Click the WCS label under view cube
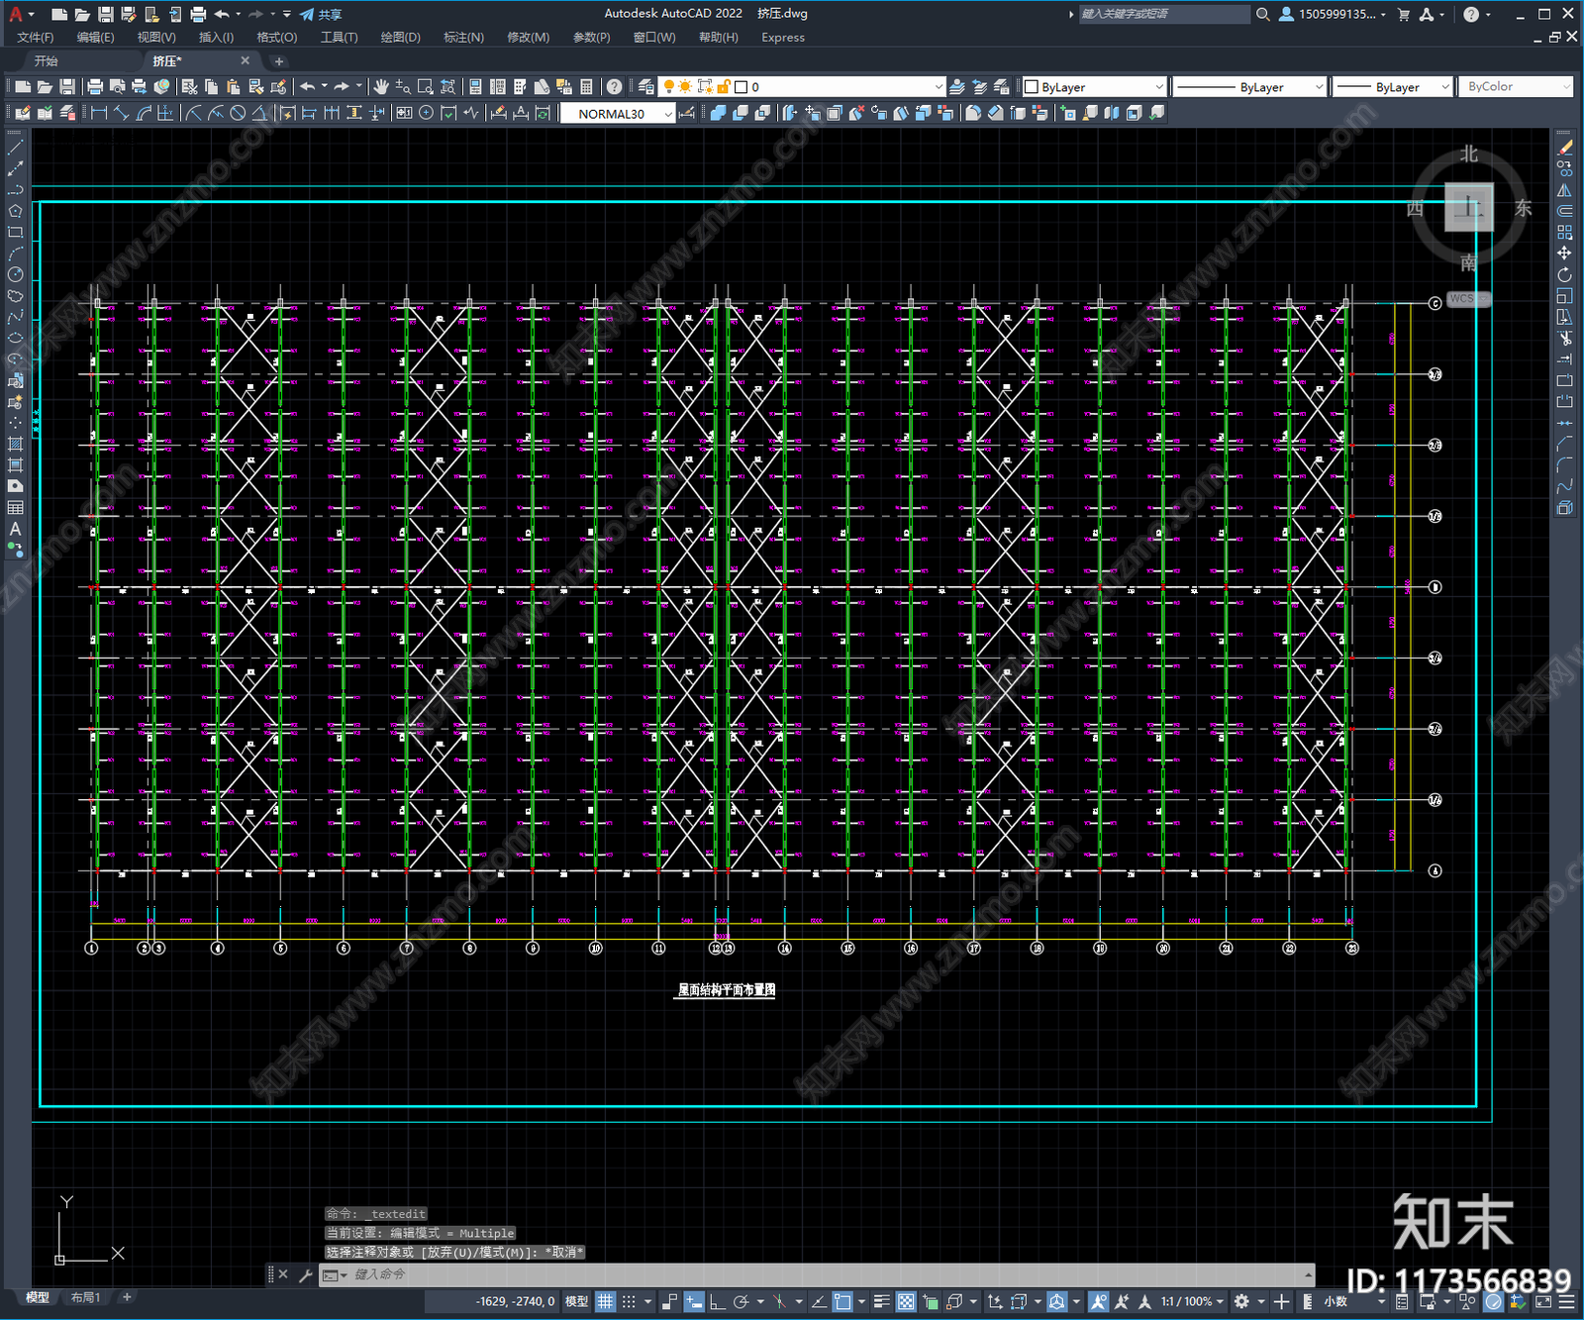The image size is (1584, 1320). click(x=1462, y=298)
